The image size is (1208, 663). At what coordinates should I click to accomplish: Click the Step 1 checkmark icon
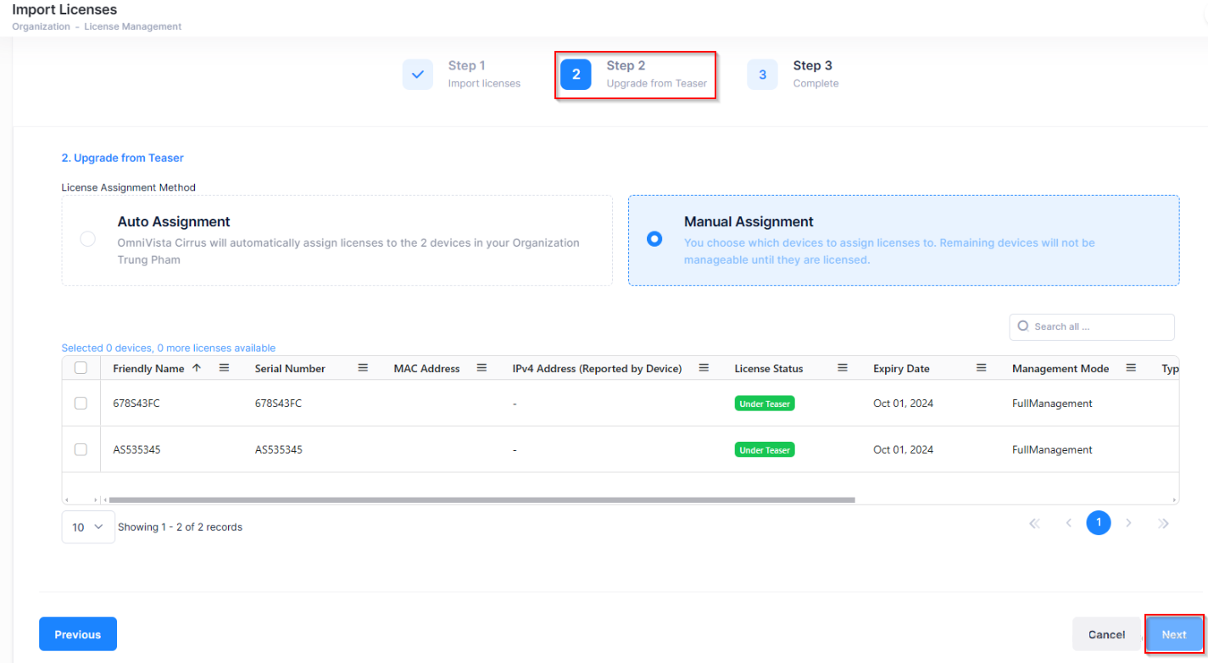[417, 75]
